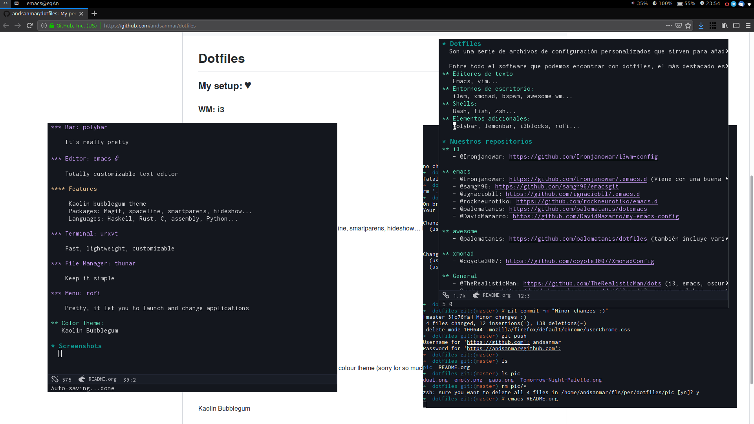Click the GitHub, Inc. (US) identity label
The height and width of the screenshot is (424, 754).
(77, 26)
